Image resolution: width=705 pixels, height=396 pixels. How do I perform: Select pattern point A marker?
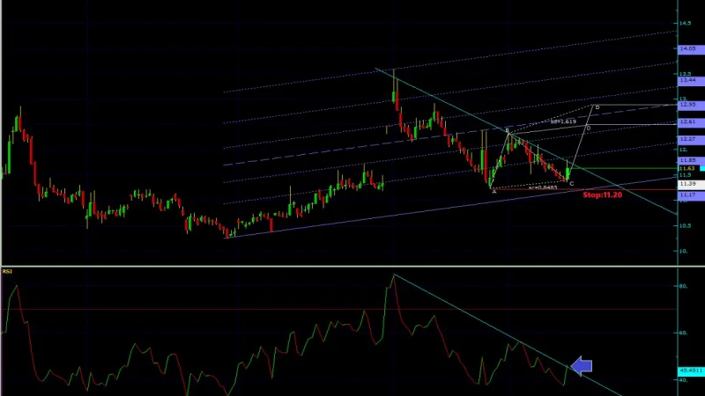point(494,192)
